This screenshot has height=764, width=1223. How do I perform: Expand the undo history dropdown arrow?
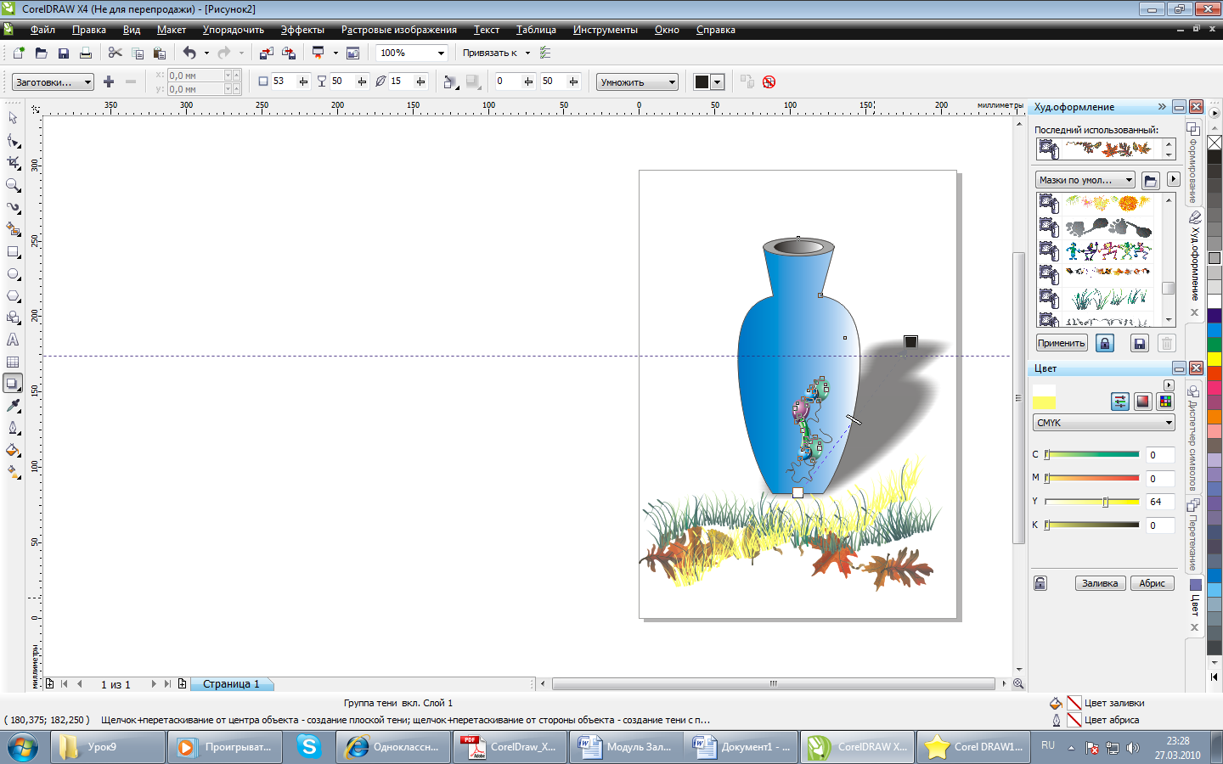[x=206, y=53]
